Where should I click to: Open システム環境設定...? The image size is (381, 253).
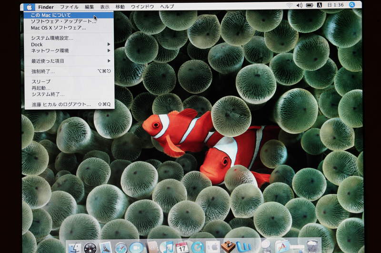[x=69, y=38]
